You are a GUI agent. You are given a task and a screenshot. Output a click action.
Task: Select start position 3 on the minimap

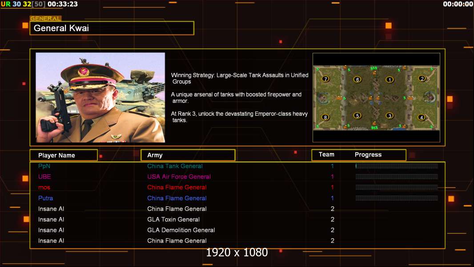coord(390,116)
